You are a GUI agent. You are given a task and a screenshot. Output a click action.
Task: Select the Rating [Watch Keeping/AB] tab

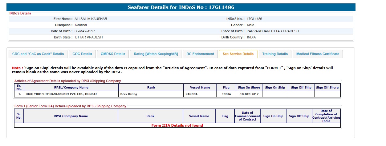point(156,54)
